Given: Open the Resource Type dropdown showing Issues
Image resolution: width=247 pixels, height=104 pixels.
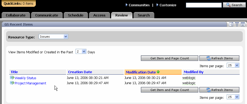Looking at the screenshot, I should click(x=53, y=37).
